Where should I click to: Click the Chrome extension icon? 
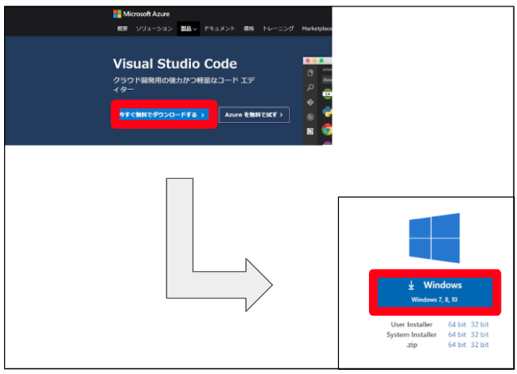[x=328, y=130]
